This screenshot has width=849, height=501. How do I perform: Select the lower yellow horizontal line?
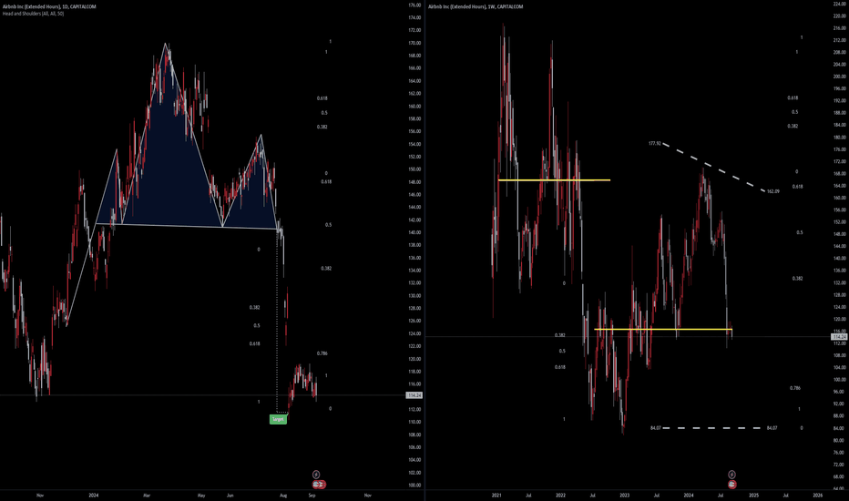663,329
